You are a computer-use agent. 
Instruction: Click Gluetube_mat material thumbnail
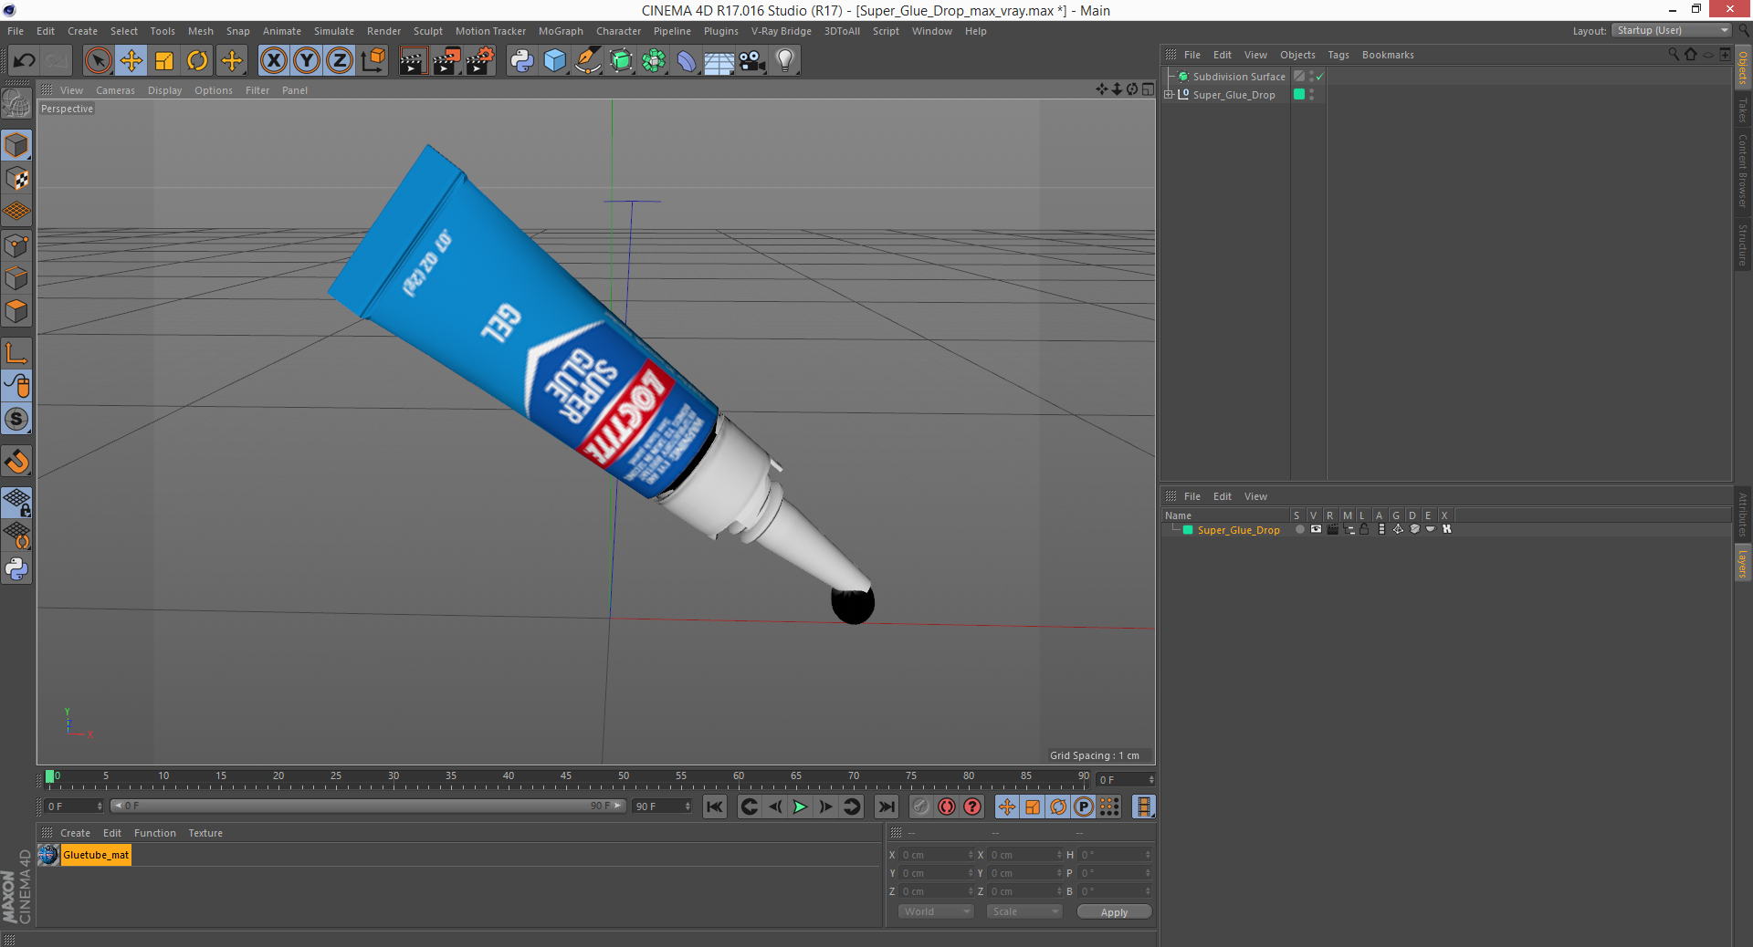(x=48, y=855)
